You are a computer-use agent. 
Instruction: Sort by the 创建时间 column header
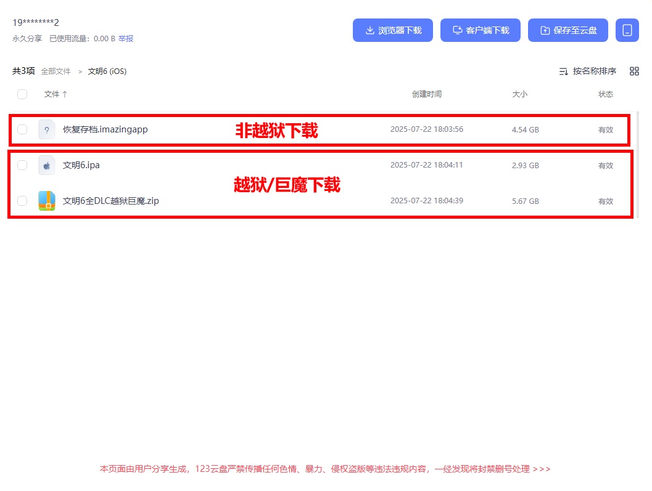[426, 94]
